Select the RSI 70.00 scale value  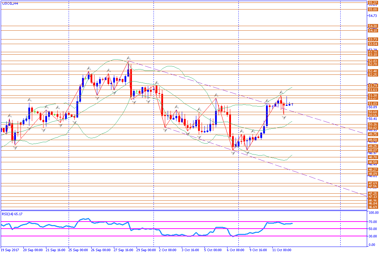tap(373, 222)
